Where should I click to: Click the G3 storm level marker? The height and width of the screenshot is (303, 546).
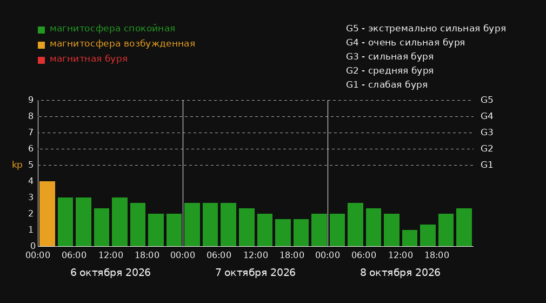tap(487, 133)
